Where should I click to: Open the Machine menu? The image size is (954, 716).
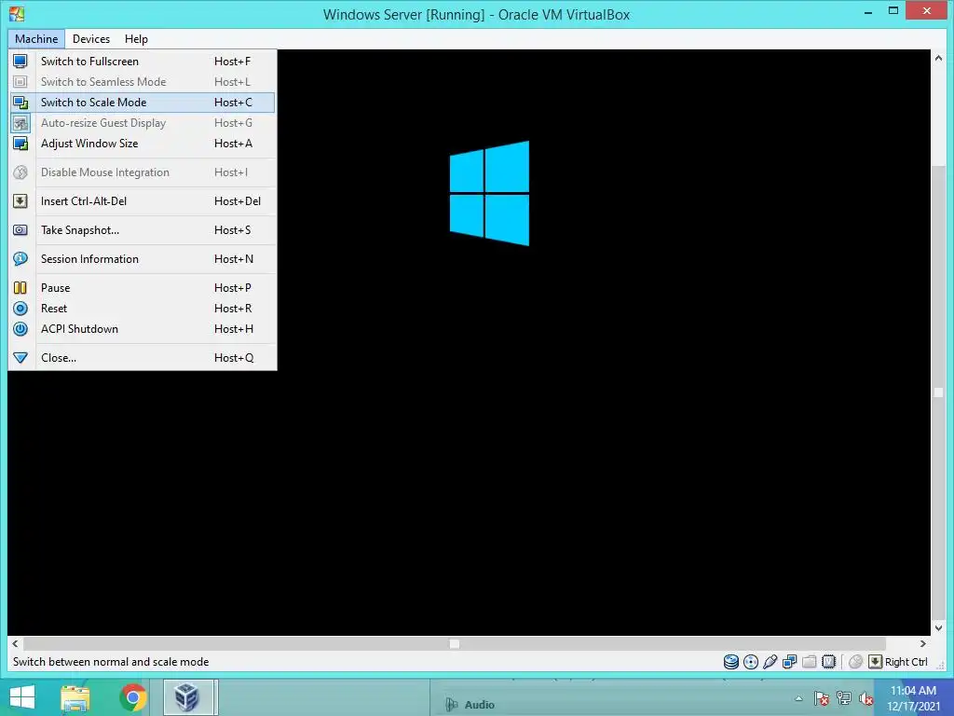tap(36, 39)
